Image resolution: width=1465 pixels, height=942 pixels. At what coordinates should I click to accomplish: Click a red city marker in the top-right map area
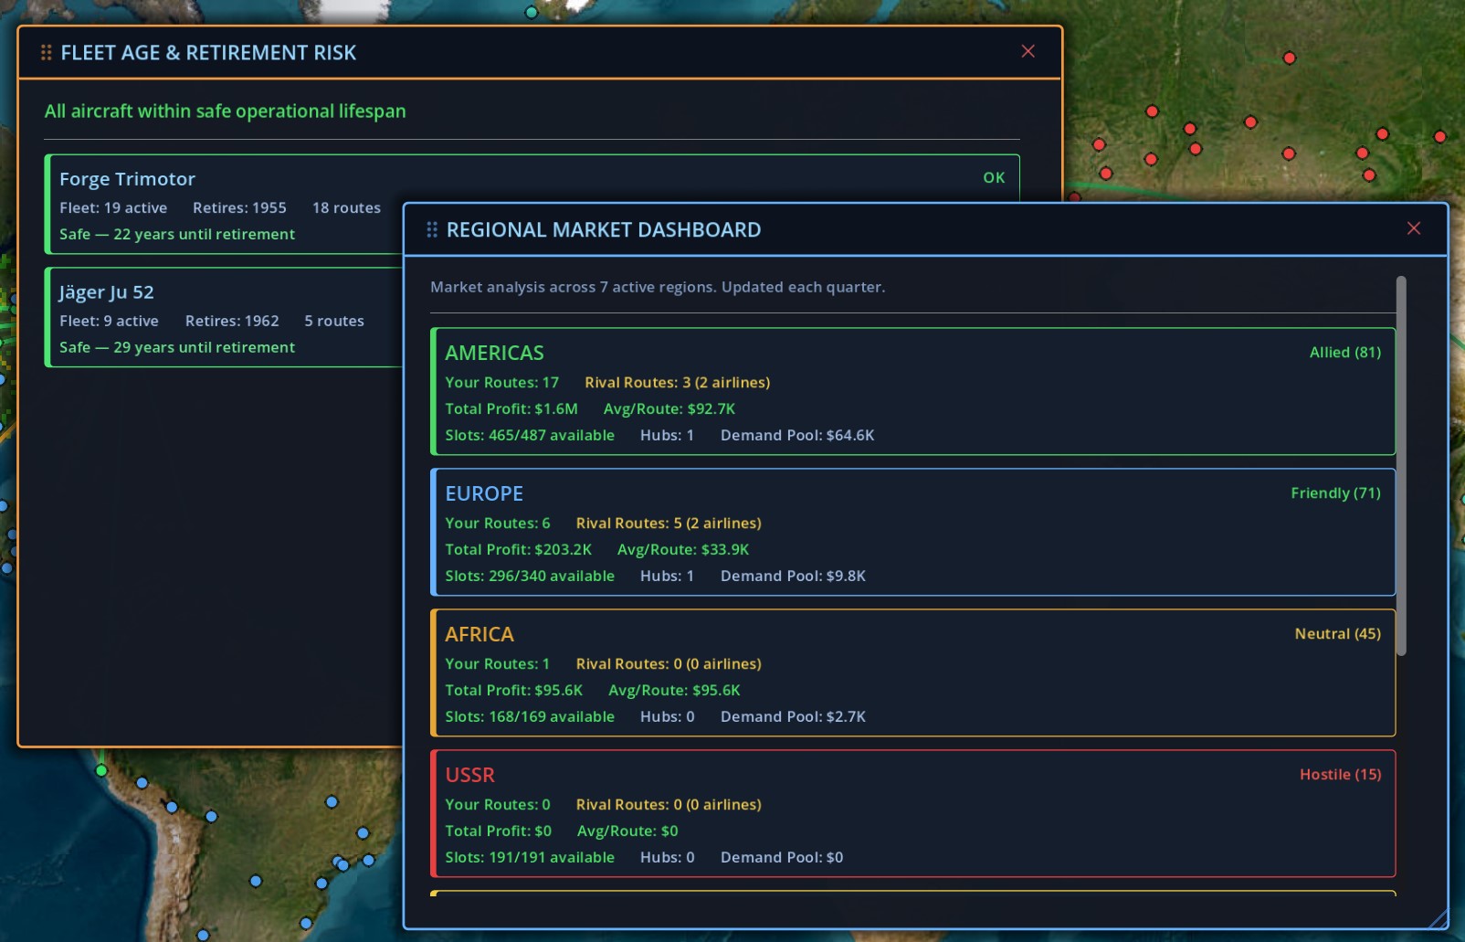(1289, 58)
